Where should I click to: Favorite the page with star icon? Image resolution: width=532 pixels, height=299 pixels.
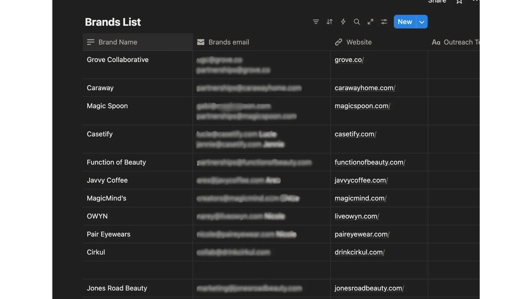[x=459, y=2]
